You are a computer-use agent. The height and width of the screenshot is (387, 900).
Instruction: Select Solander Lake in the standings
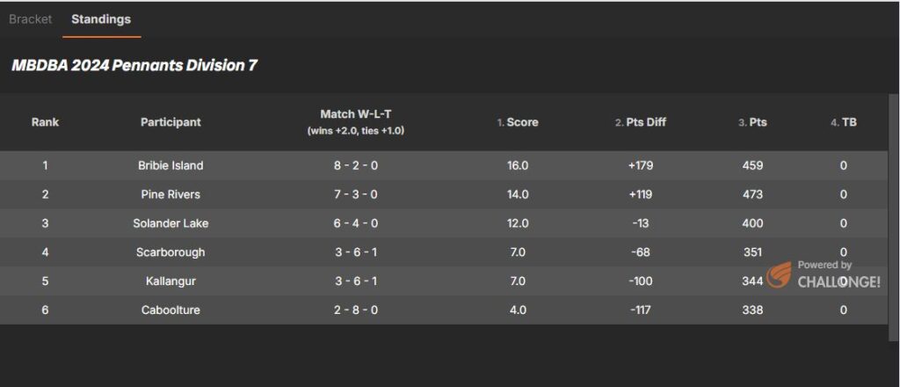coord(171,223)
